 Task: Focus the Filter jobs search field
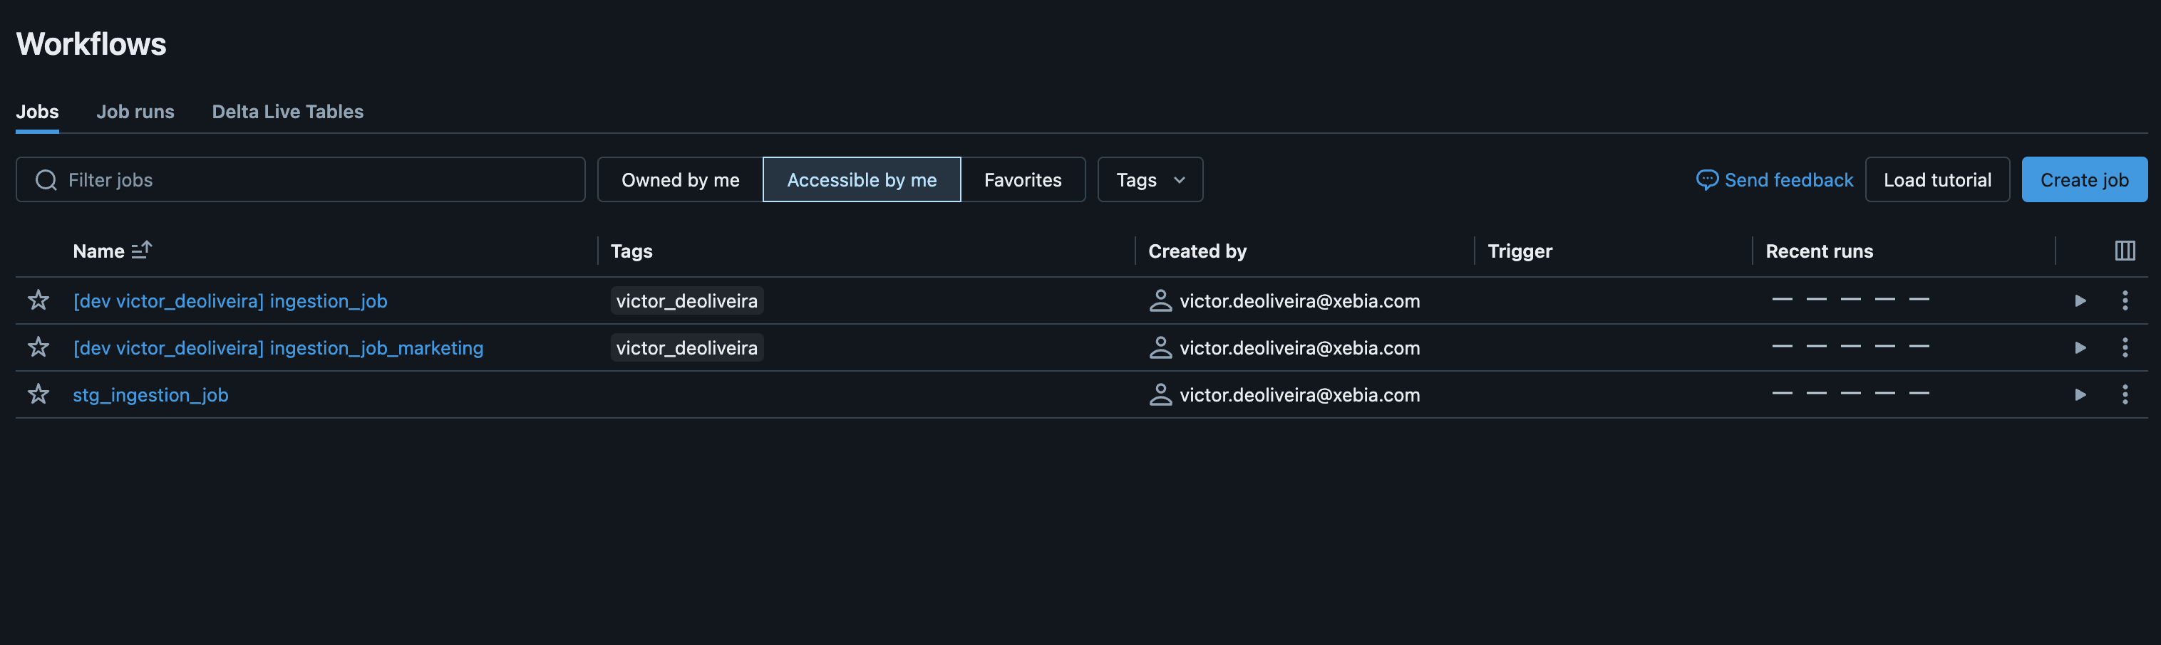point(300,179)
